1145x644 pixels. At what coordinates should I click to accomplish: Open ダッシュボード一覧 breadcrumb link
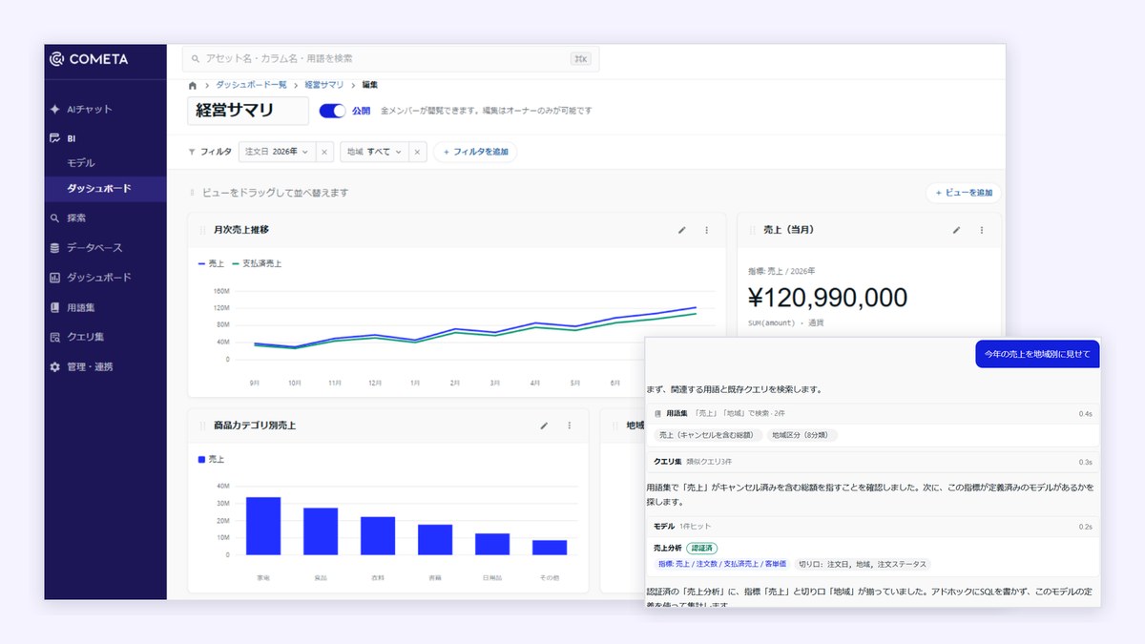253,85
